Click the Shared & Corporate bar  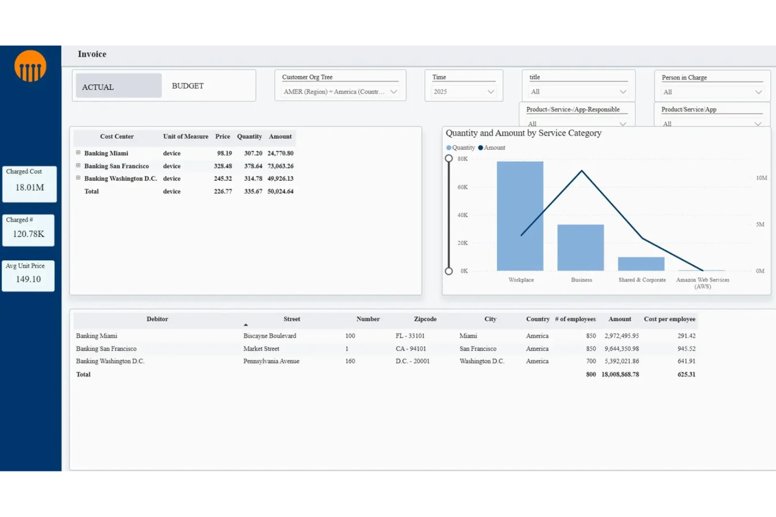pyautogui.click(x=641, y=264)
